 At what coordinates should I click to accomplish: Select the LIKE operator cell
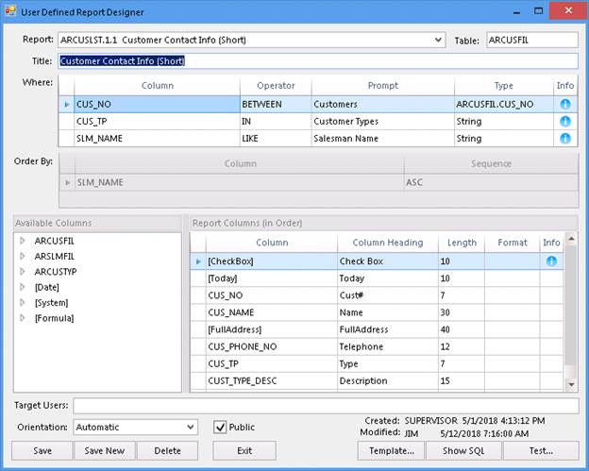[276, 138]
